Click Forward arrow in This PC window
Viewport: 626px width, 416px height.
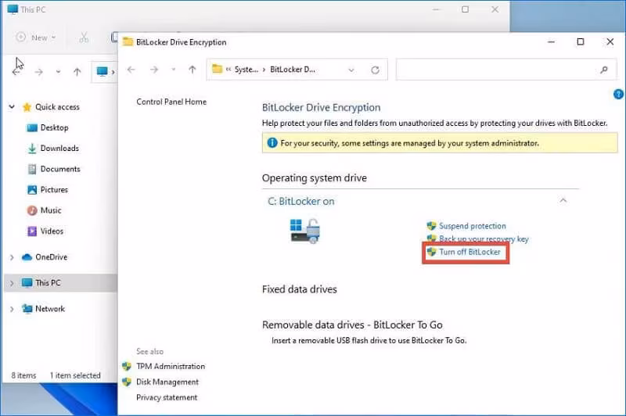tap(38, 72)
